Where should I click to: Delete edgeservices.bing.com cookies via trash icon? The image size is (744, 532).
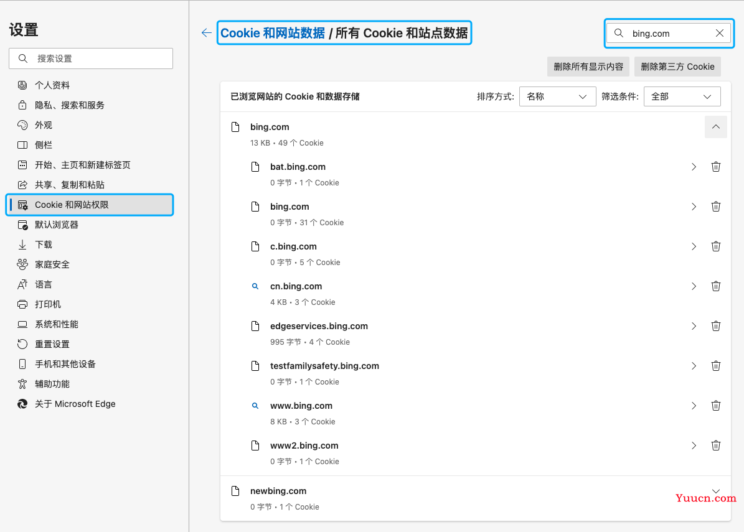pyautogui.click(x=716, y=326)
